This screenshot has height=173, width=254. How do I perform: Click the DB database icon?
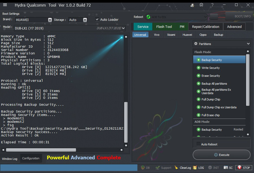pyautogui.click(x=145, y=167)
